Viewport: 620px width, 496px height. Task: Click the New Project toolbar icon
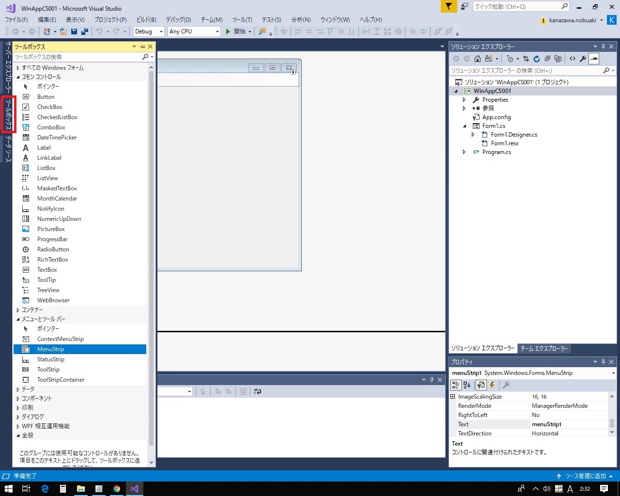click(47, 31)
